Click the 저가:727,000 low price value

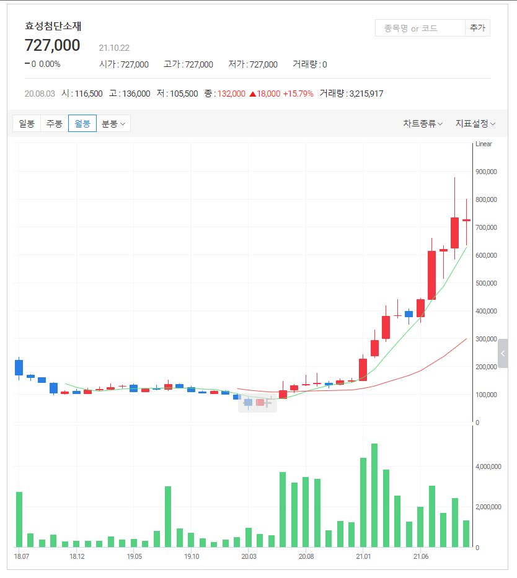[253, 64]
